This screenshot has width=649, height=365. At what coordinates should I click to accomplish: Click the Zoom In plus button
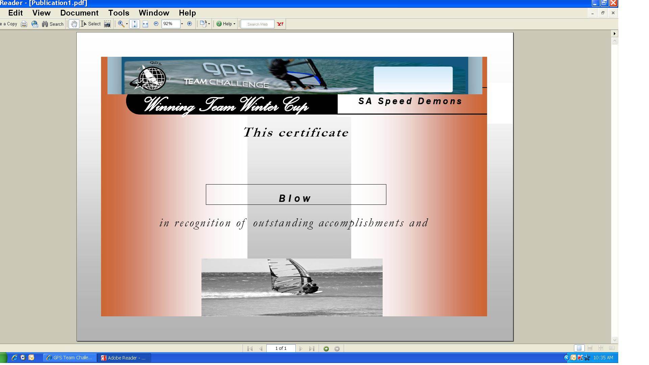190,24
